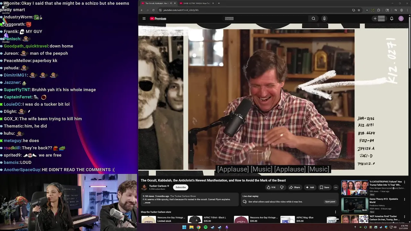Expand the description with ...more

(146, 203)
